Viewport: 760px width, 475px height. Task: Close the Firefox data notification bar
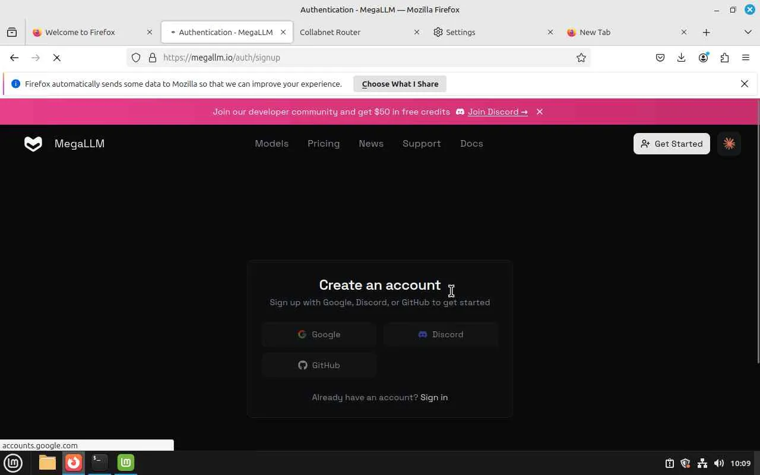(x=745, y=84)
